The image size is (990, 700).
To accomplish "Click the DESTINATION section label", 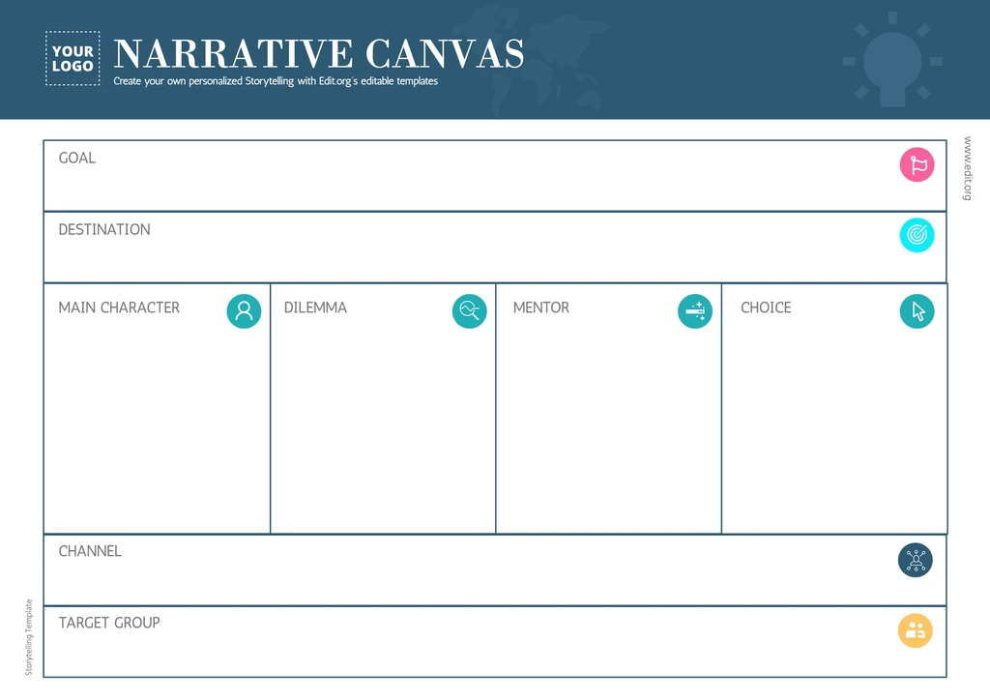I will (104, 229).
